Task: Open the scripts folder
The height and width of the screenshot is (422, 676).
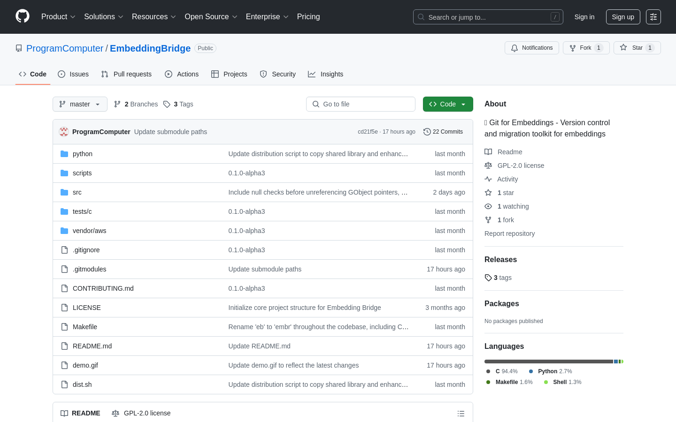Action: [x=82, y=173]
